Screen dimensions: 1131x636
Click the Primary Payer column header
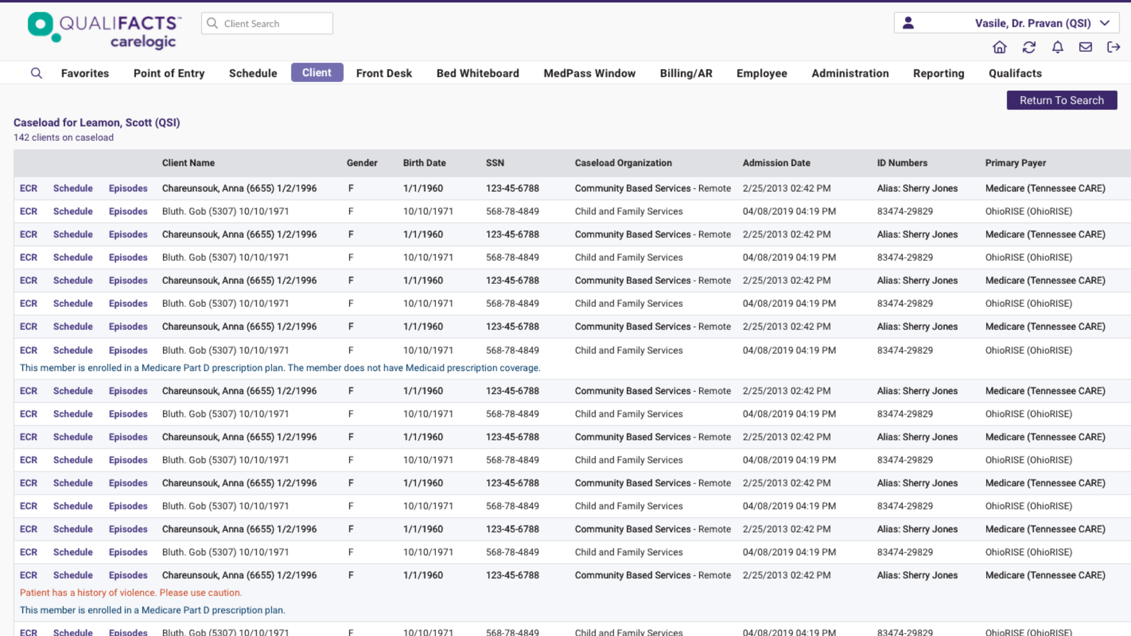pyautogui.click(x=1016, y=163)
